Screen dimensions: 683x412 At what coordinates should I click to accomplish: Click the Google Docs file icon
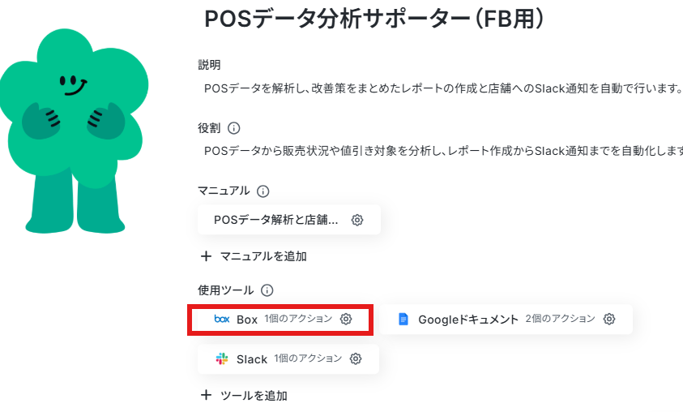(403, 319)
